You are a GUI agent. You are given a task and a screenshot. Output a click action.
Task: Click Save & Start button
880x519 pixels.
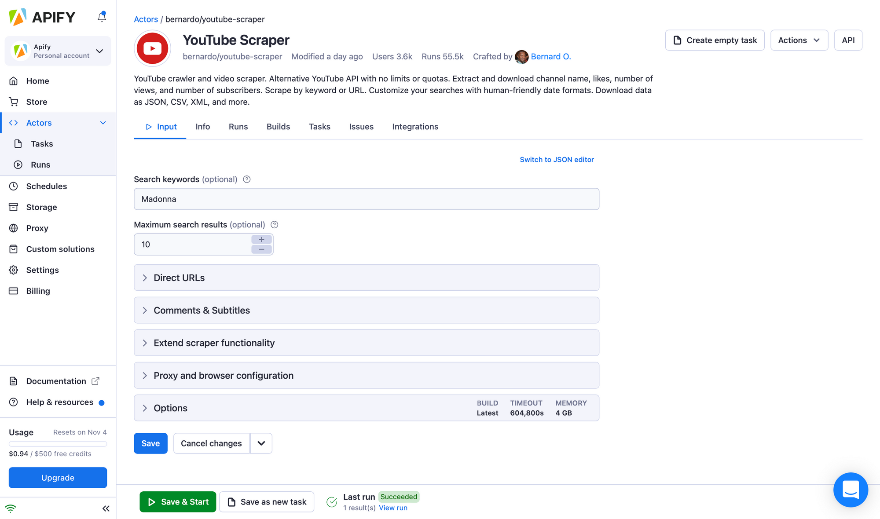point(177,502)
